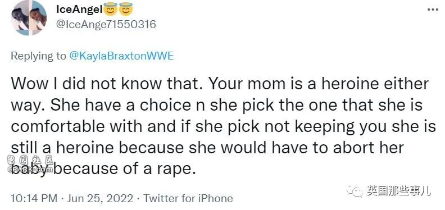This screenshot has width=445, height=210.
Task: Click the 6PARK.com watermark logo
Action: coord(30,165)
